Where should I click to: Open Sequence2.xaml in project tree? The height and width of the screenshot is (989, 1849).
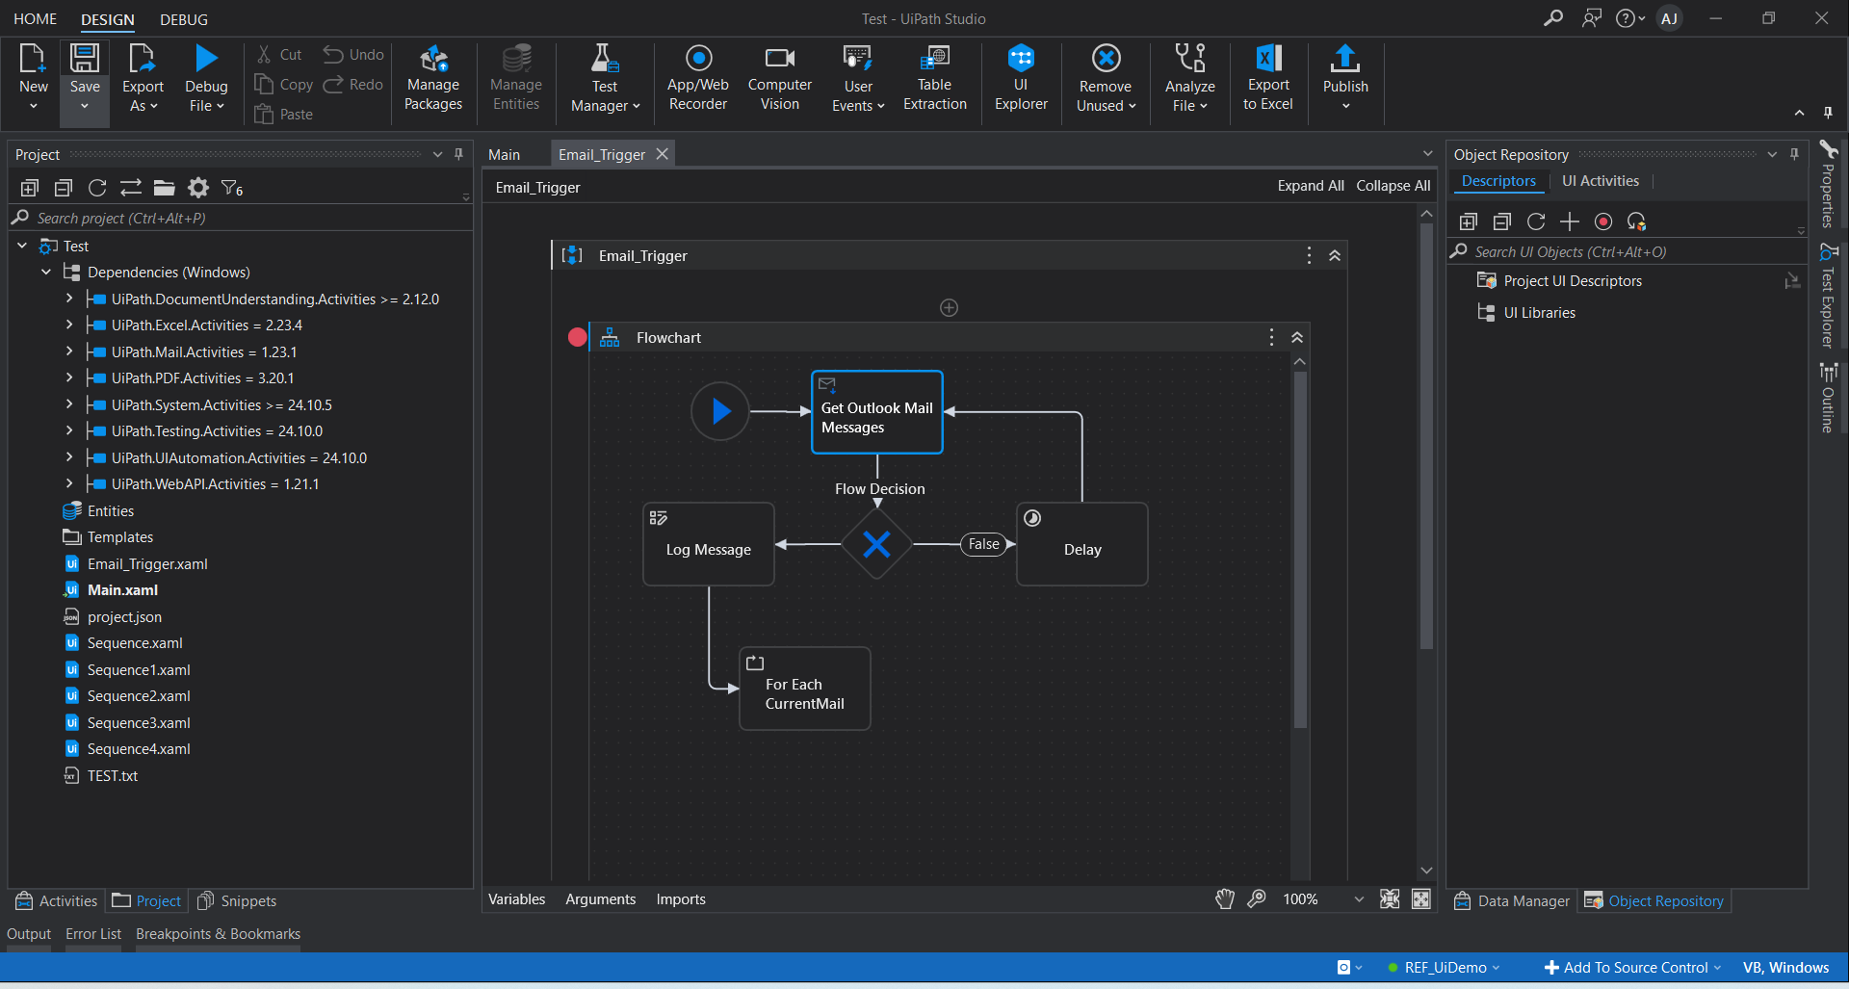point(139,696)
